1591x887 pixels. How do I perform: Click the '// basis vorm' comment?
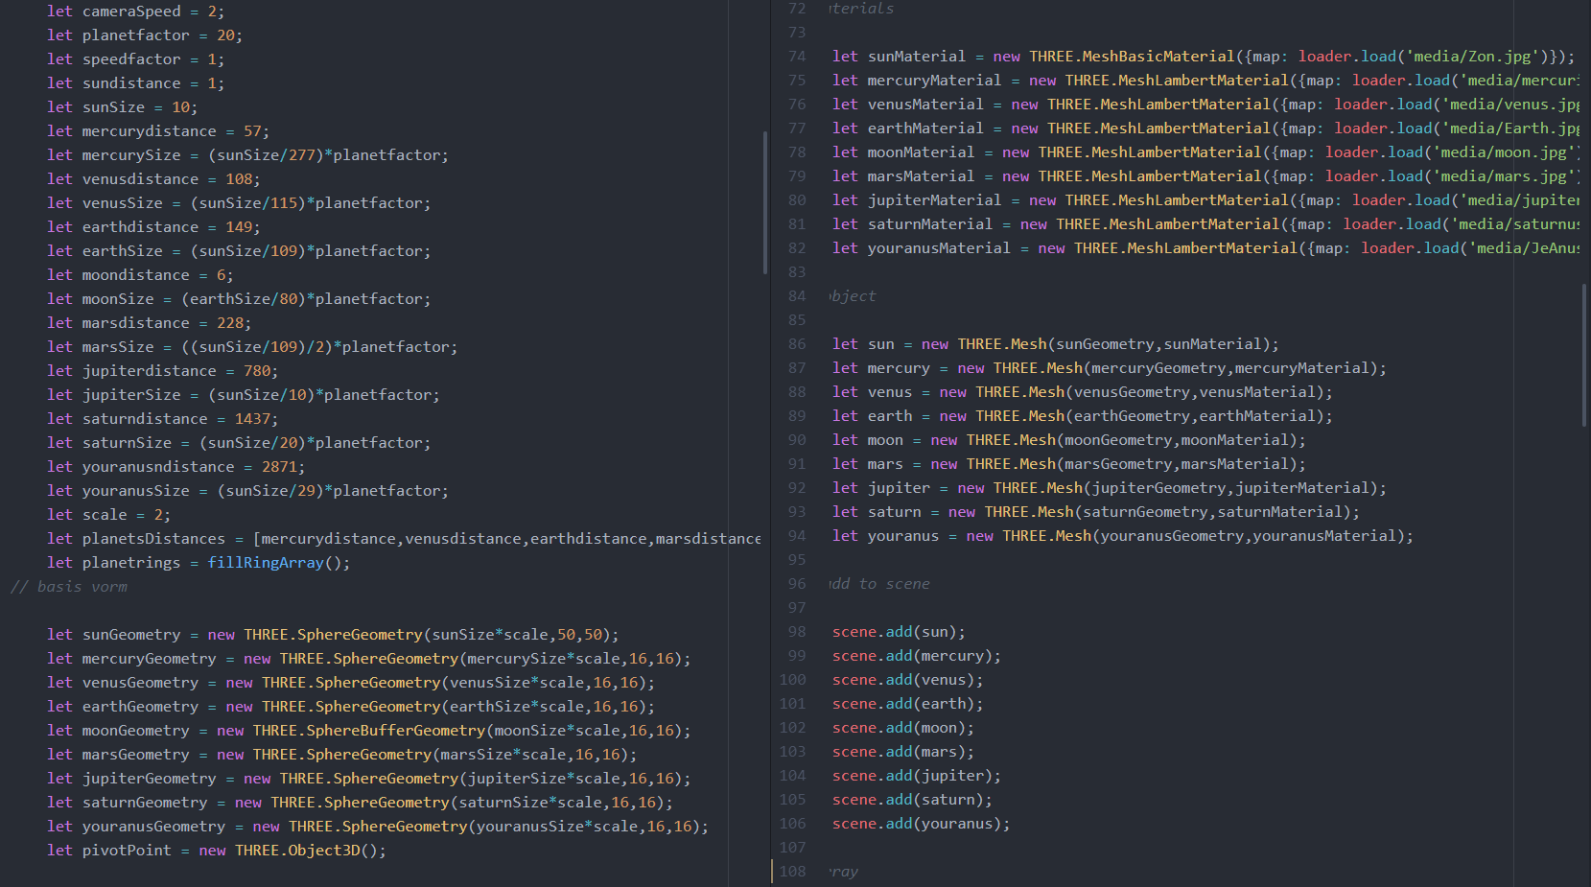(x=68, y=587)
